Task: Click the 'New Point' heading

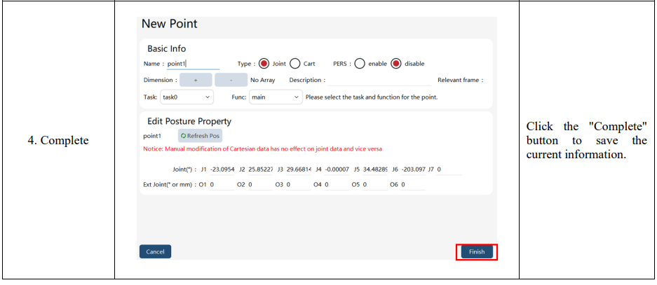Action: [x=169, y=24]
